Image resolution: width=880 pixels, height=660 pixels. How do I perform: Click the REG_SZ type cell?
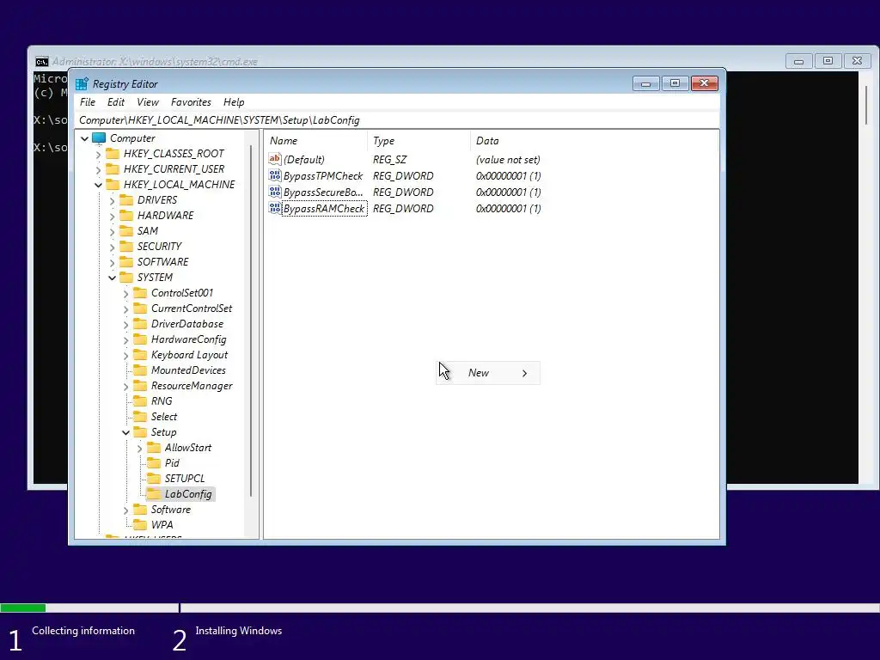coord(389,160)
